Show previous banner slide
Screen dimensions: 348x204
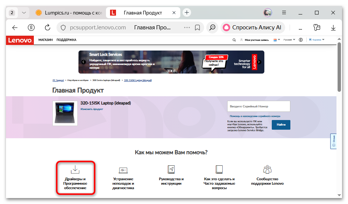pos(83,62)
